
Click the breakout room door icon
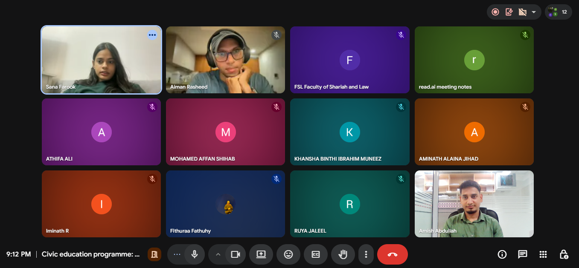[154, 254]
